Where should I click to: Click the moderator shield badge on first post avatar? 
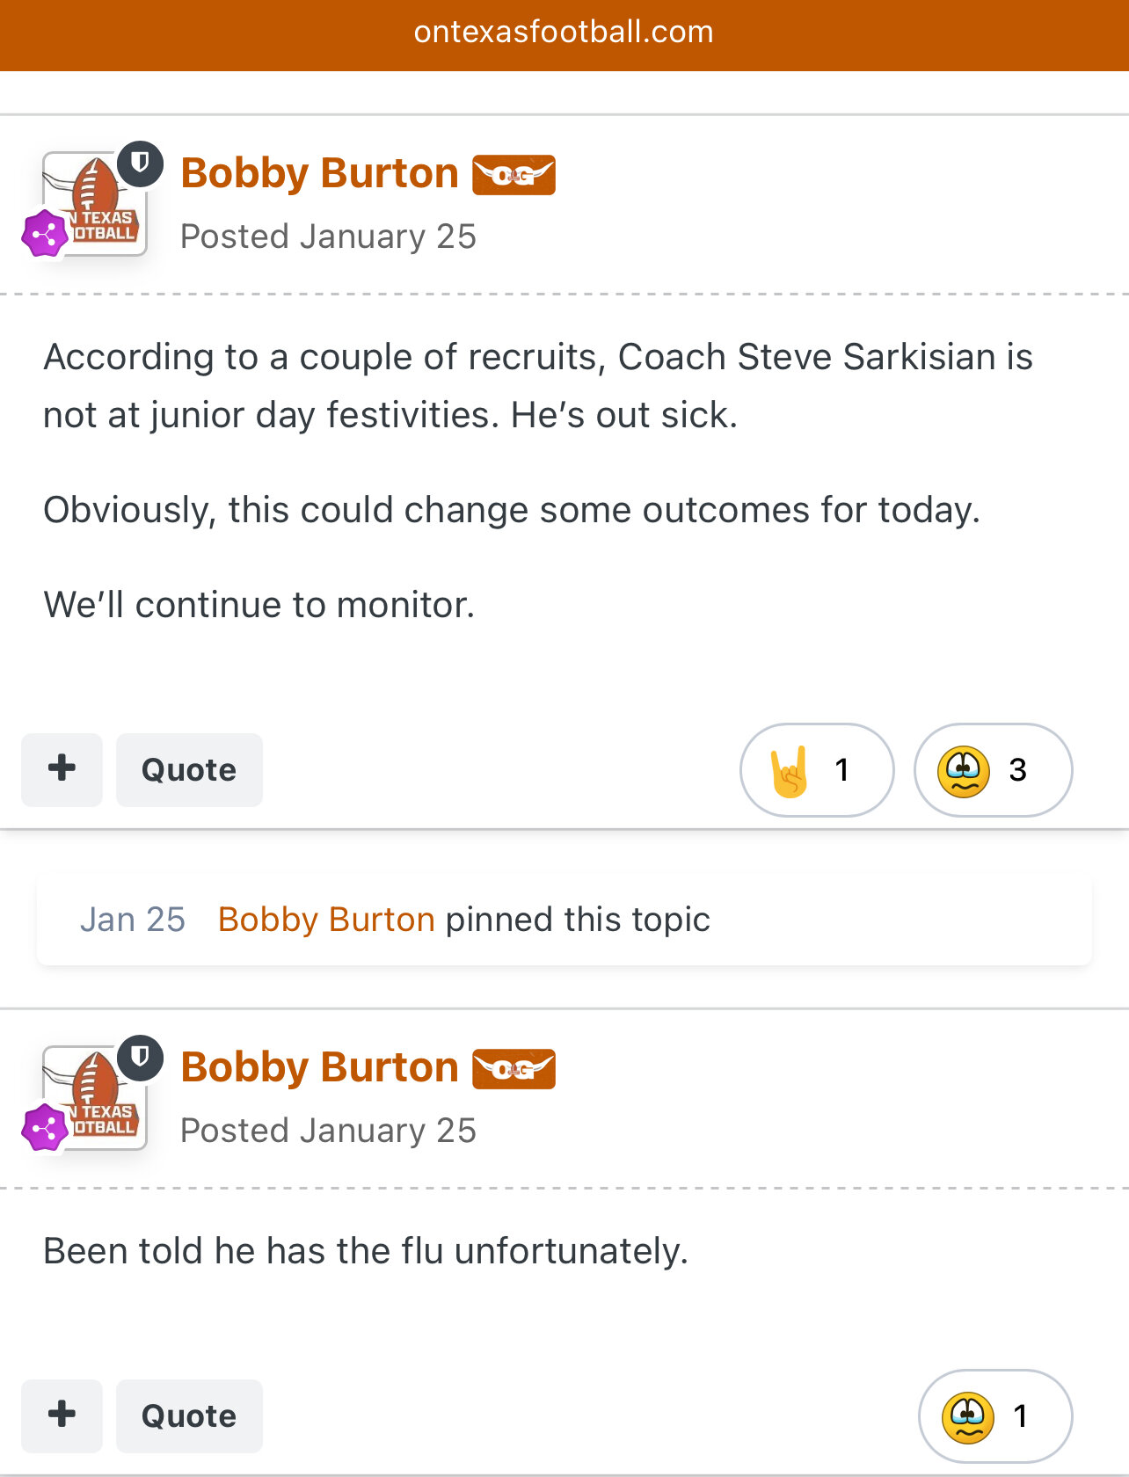coord(140,163)
